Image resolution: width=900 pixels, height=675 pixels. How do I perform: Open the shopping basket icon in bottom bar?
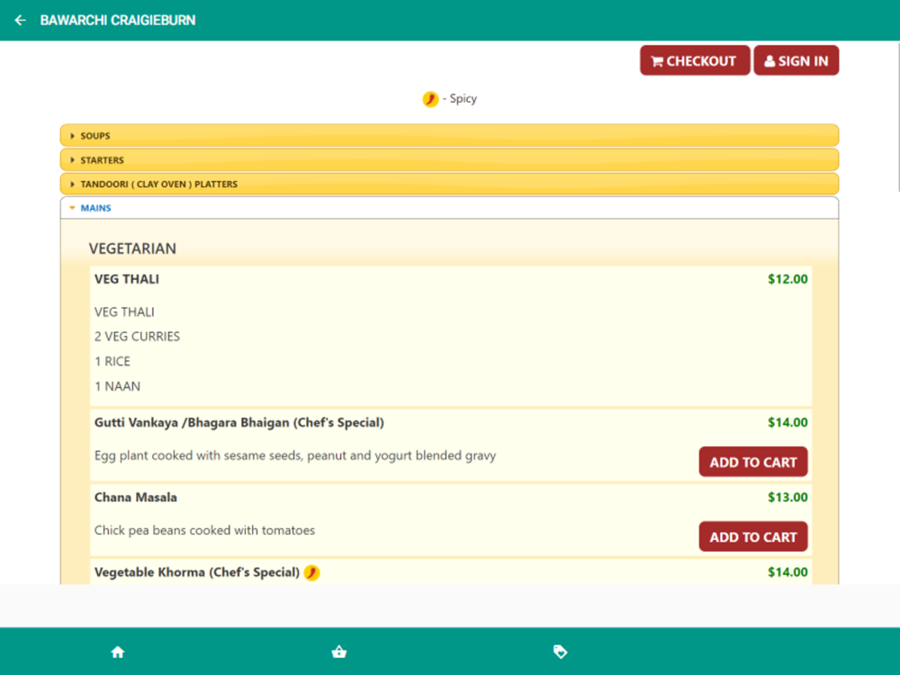coord(339,652)
